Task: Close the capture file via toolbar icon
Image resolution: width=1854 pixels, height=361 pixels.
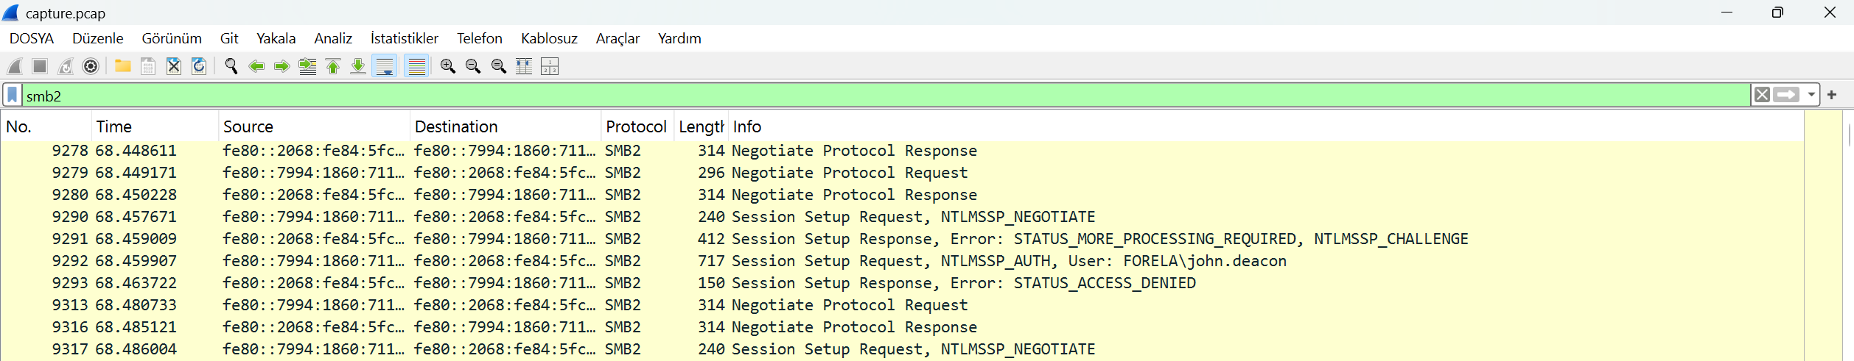Action: pyautogui.click(x=174, y=67)
